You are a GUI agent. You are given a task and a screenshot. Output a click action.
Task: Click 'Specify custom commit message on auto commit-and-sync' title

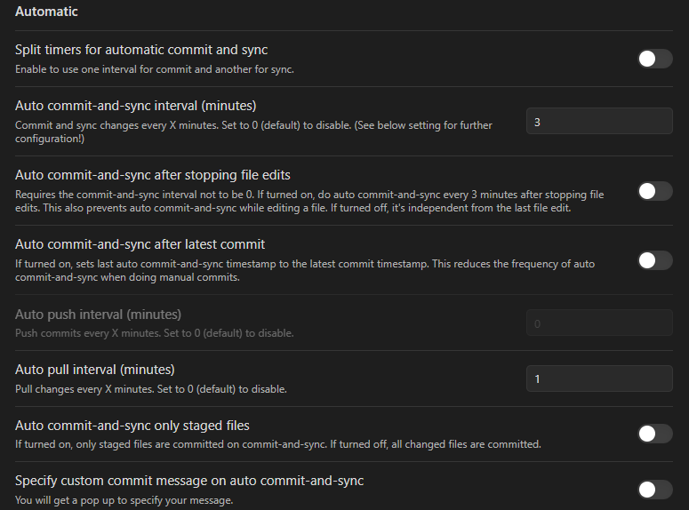(189, 481)
